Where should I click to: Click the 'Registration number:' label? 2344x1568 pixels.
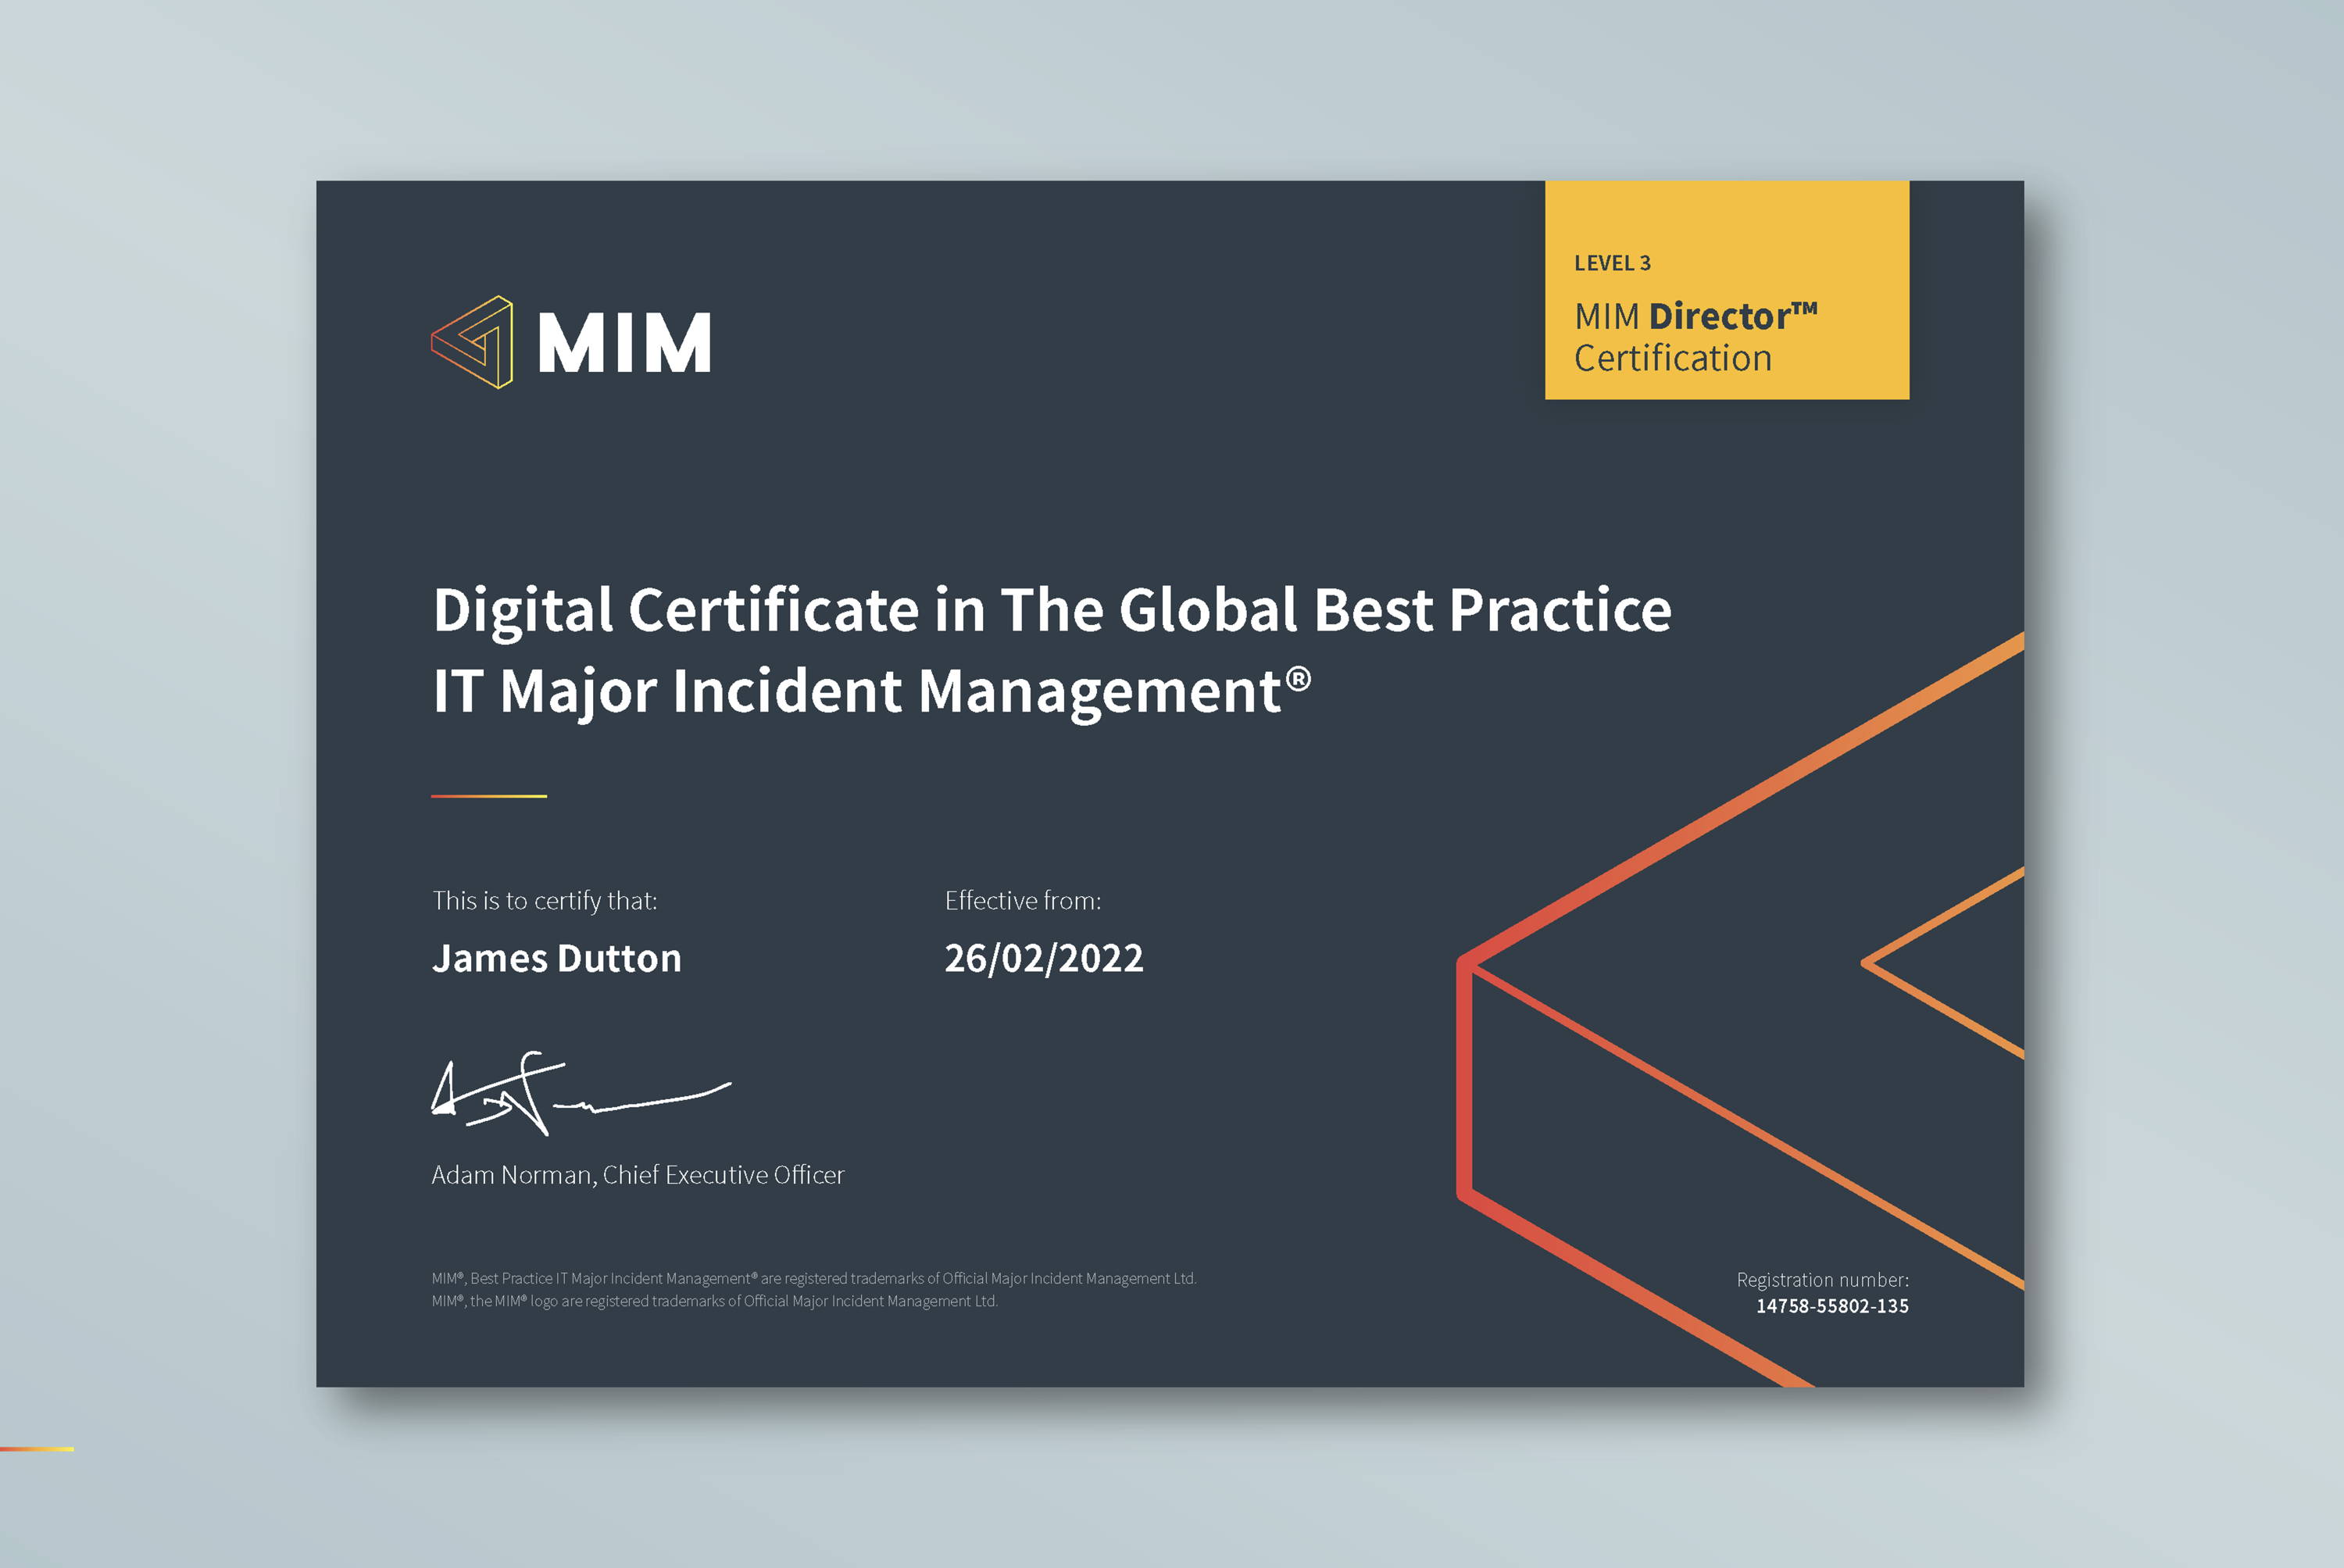1822,1280
